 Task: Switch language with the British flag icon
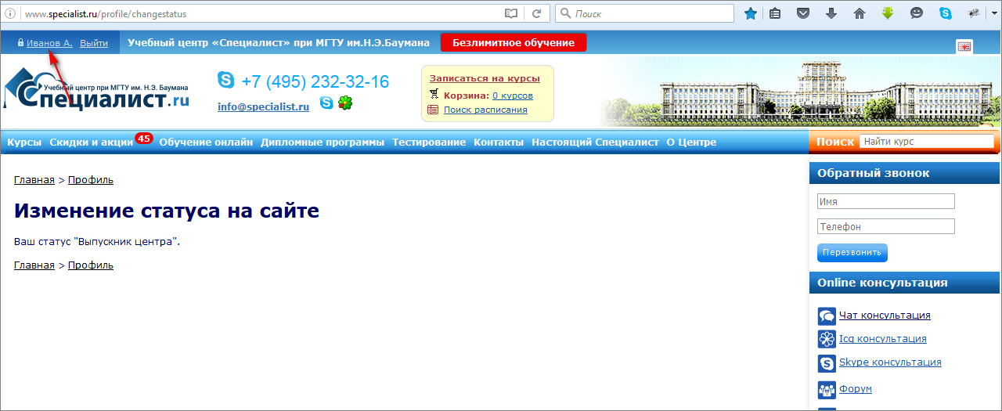(x=964, y=47)
